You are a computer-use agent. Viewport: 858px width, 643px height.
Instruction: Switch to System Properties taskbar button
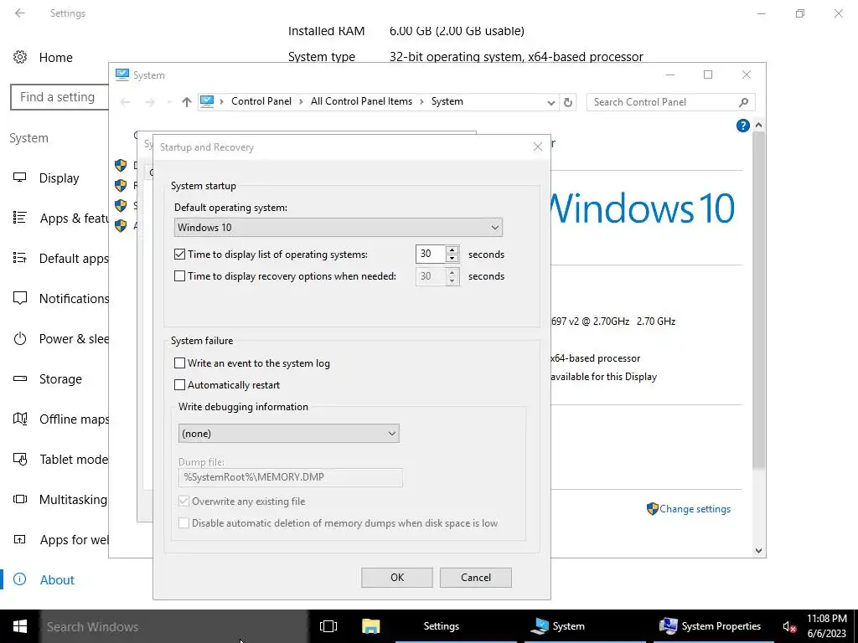(x=712, y=626)
